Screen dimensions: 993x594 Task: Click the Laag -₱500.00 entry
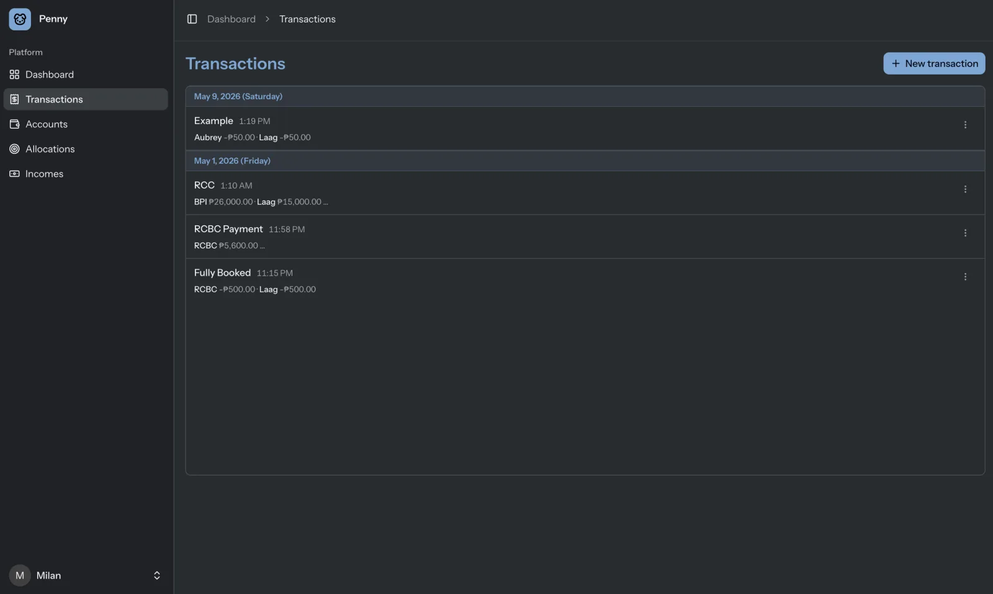[x=287, y=289]
